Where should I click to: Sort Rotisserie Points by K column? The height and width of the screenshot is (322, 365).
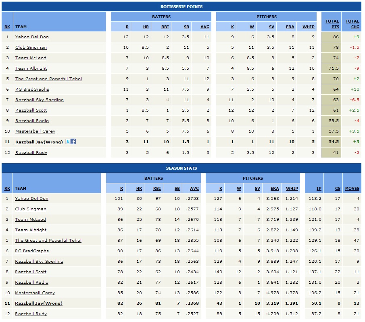(x=232, y=27)
